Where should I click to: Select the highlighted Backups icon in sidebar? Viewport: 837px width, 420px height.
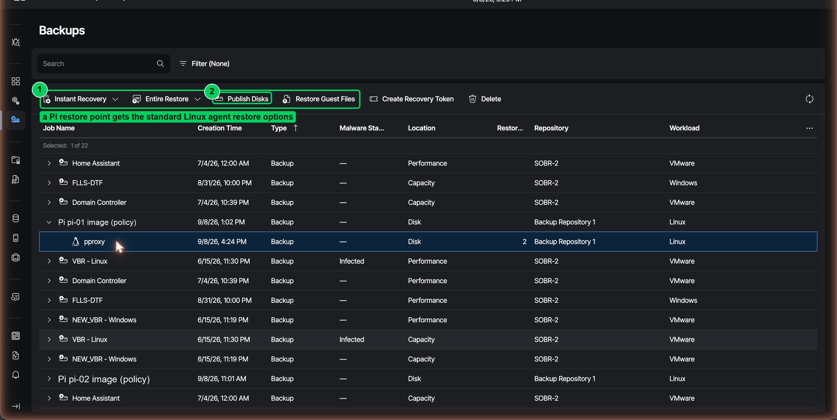pos(16,120)
